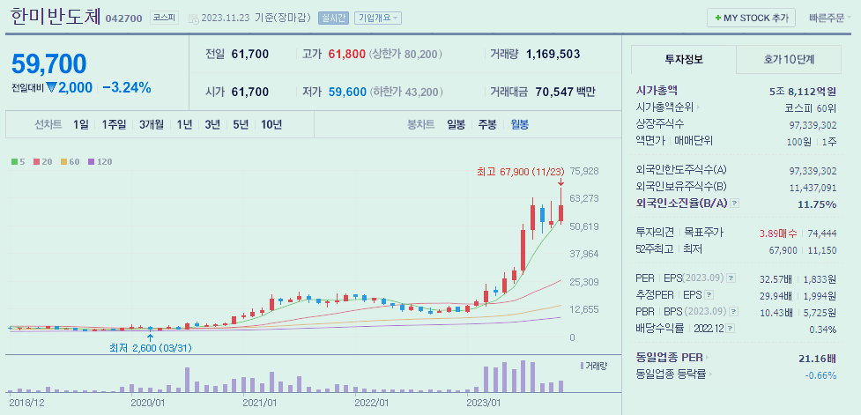Select the 3년 line chart period

pyautogui.click(x=212, y=124)
